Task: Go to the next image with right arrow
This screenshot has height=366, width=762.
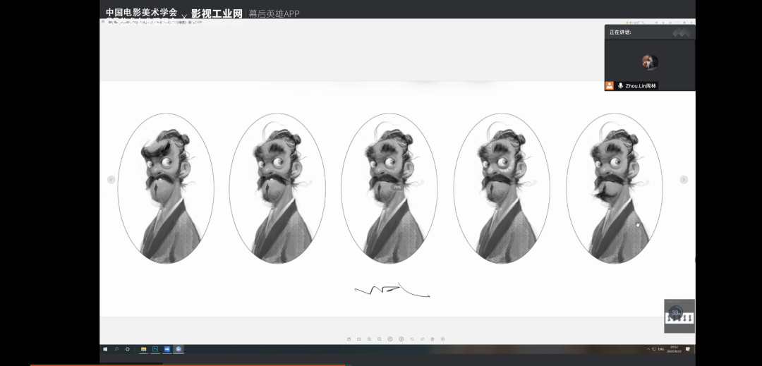Action: [x=684, y=180]
